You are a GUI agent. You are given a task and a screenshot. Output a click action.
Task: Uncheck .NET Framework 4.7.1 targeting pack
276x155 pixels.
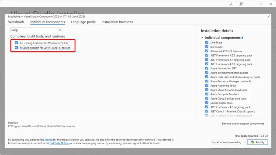(207, 64)
